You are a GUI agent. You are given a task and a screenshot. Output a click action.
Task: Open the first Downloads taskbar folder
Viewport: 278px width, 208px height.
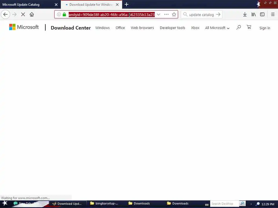tap(139, 204)
